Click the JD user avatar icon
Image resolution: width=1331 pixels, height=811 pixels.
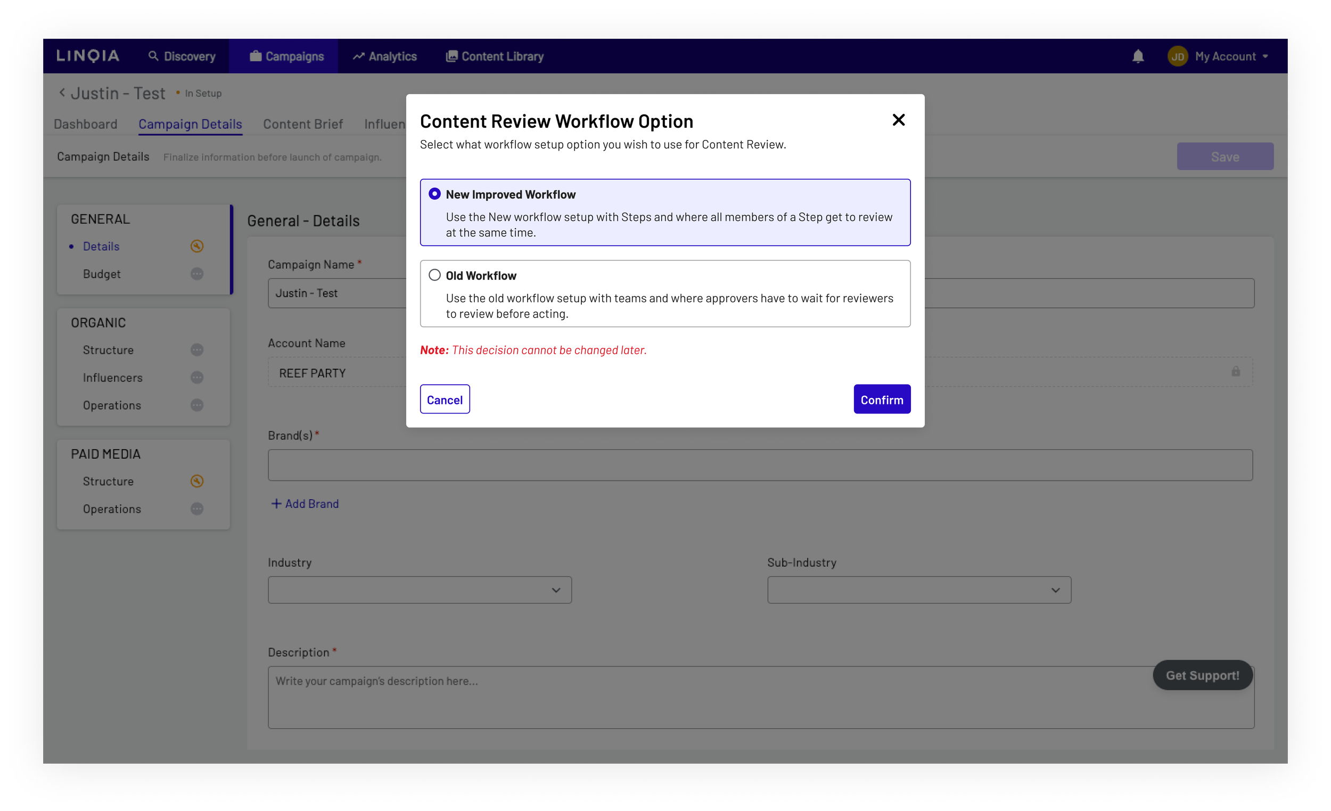coord(1177,56)
